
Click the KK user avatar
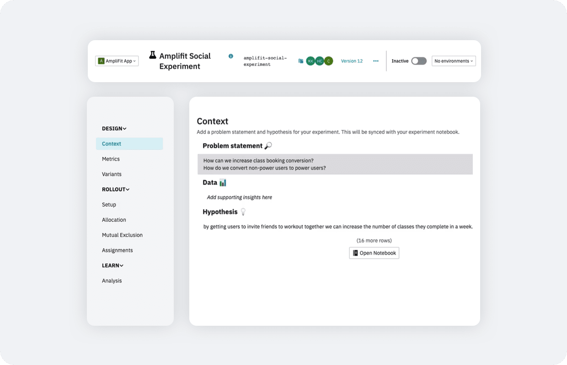point(310,61)
